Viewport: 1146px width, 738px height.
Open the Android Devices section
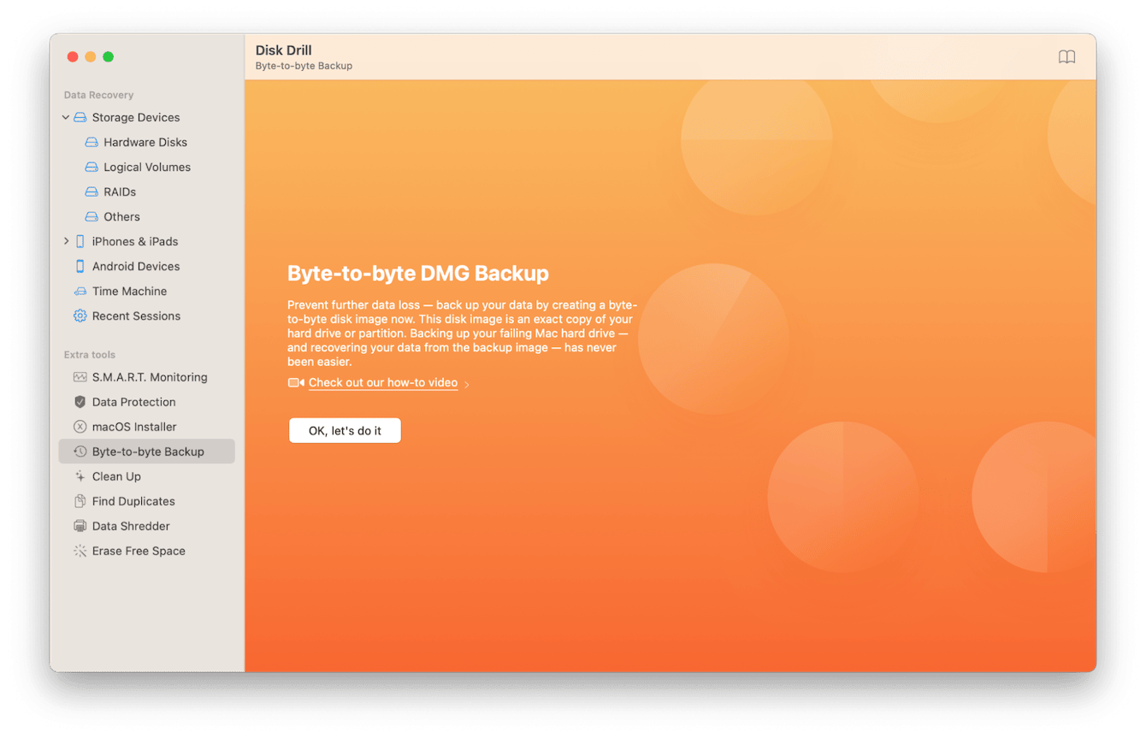pos(136,266)
